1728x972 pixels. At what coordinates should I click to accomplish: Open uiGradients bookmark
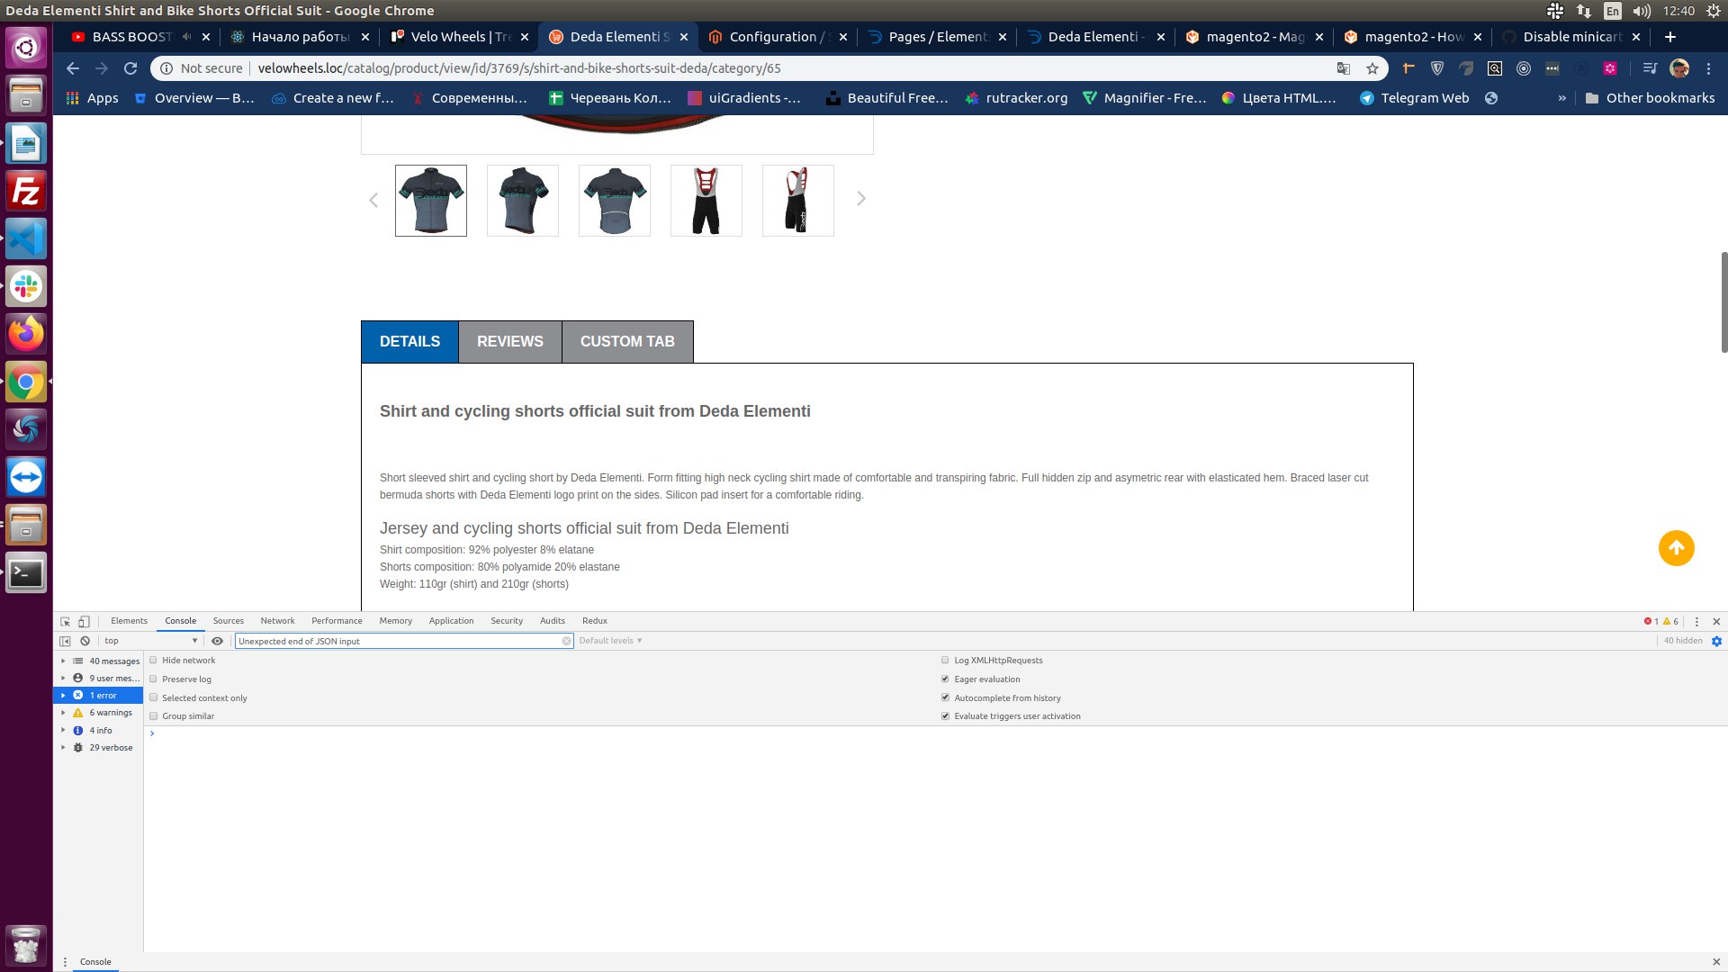tap(744, 98)
